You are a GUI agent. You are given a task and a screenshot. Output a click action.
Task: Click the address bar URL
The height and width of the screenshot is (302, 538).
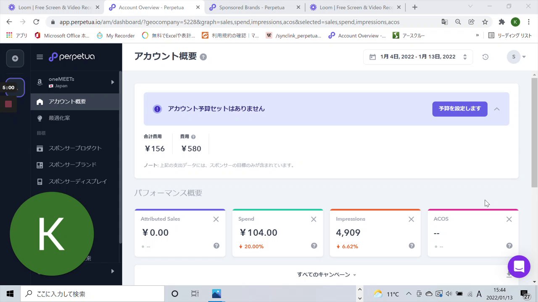(229, 22)
